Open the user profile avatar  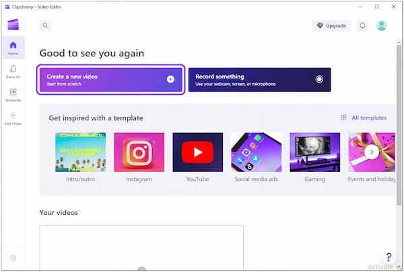[381, 26]
